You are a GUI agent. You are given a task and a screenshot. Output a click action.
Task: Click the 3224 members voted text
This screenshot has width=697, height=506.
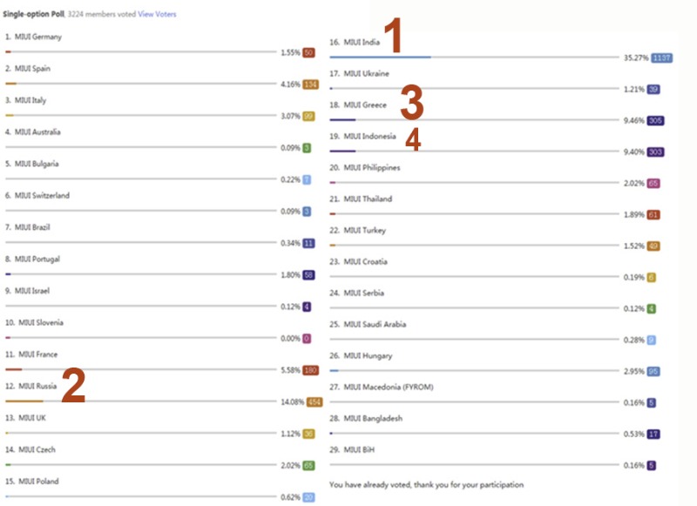click(102, 14)
